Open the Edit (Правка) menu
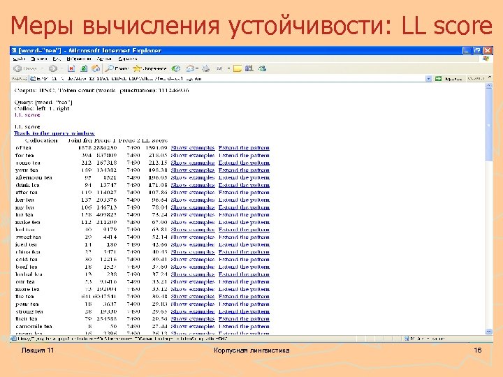 [39, 59]
